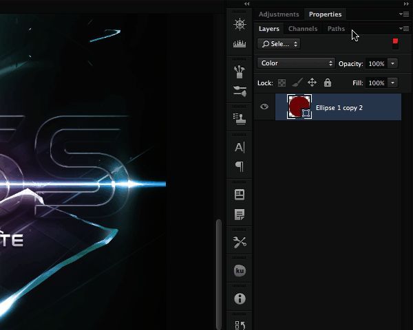Open the Histogram panel icon
Image resolution: width=413 pixels, height=330 pixels.
point(240,45)
